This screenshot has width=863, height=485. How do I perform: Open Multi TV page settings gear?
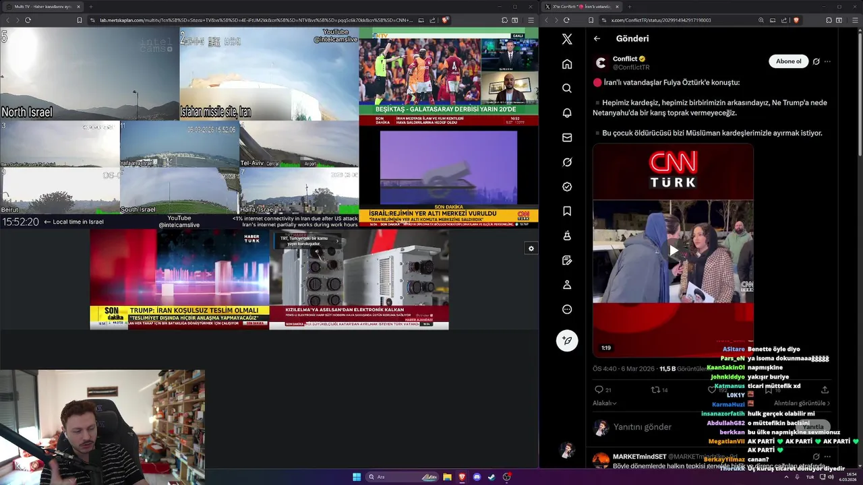531,249
